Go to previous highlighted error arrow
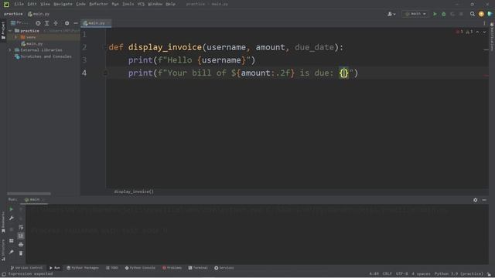This screenshot has width=495, height=278. tap(478, 32)
